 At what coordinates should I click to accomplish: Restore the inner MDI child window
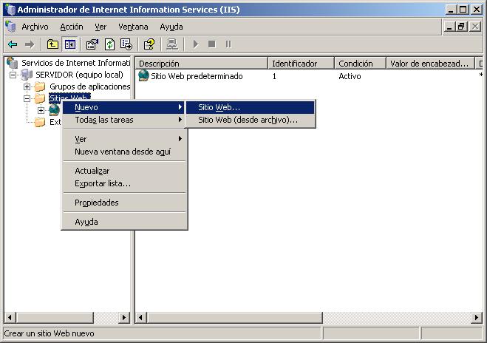pos(462,27)
